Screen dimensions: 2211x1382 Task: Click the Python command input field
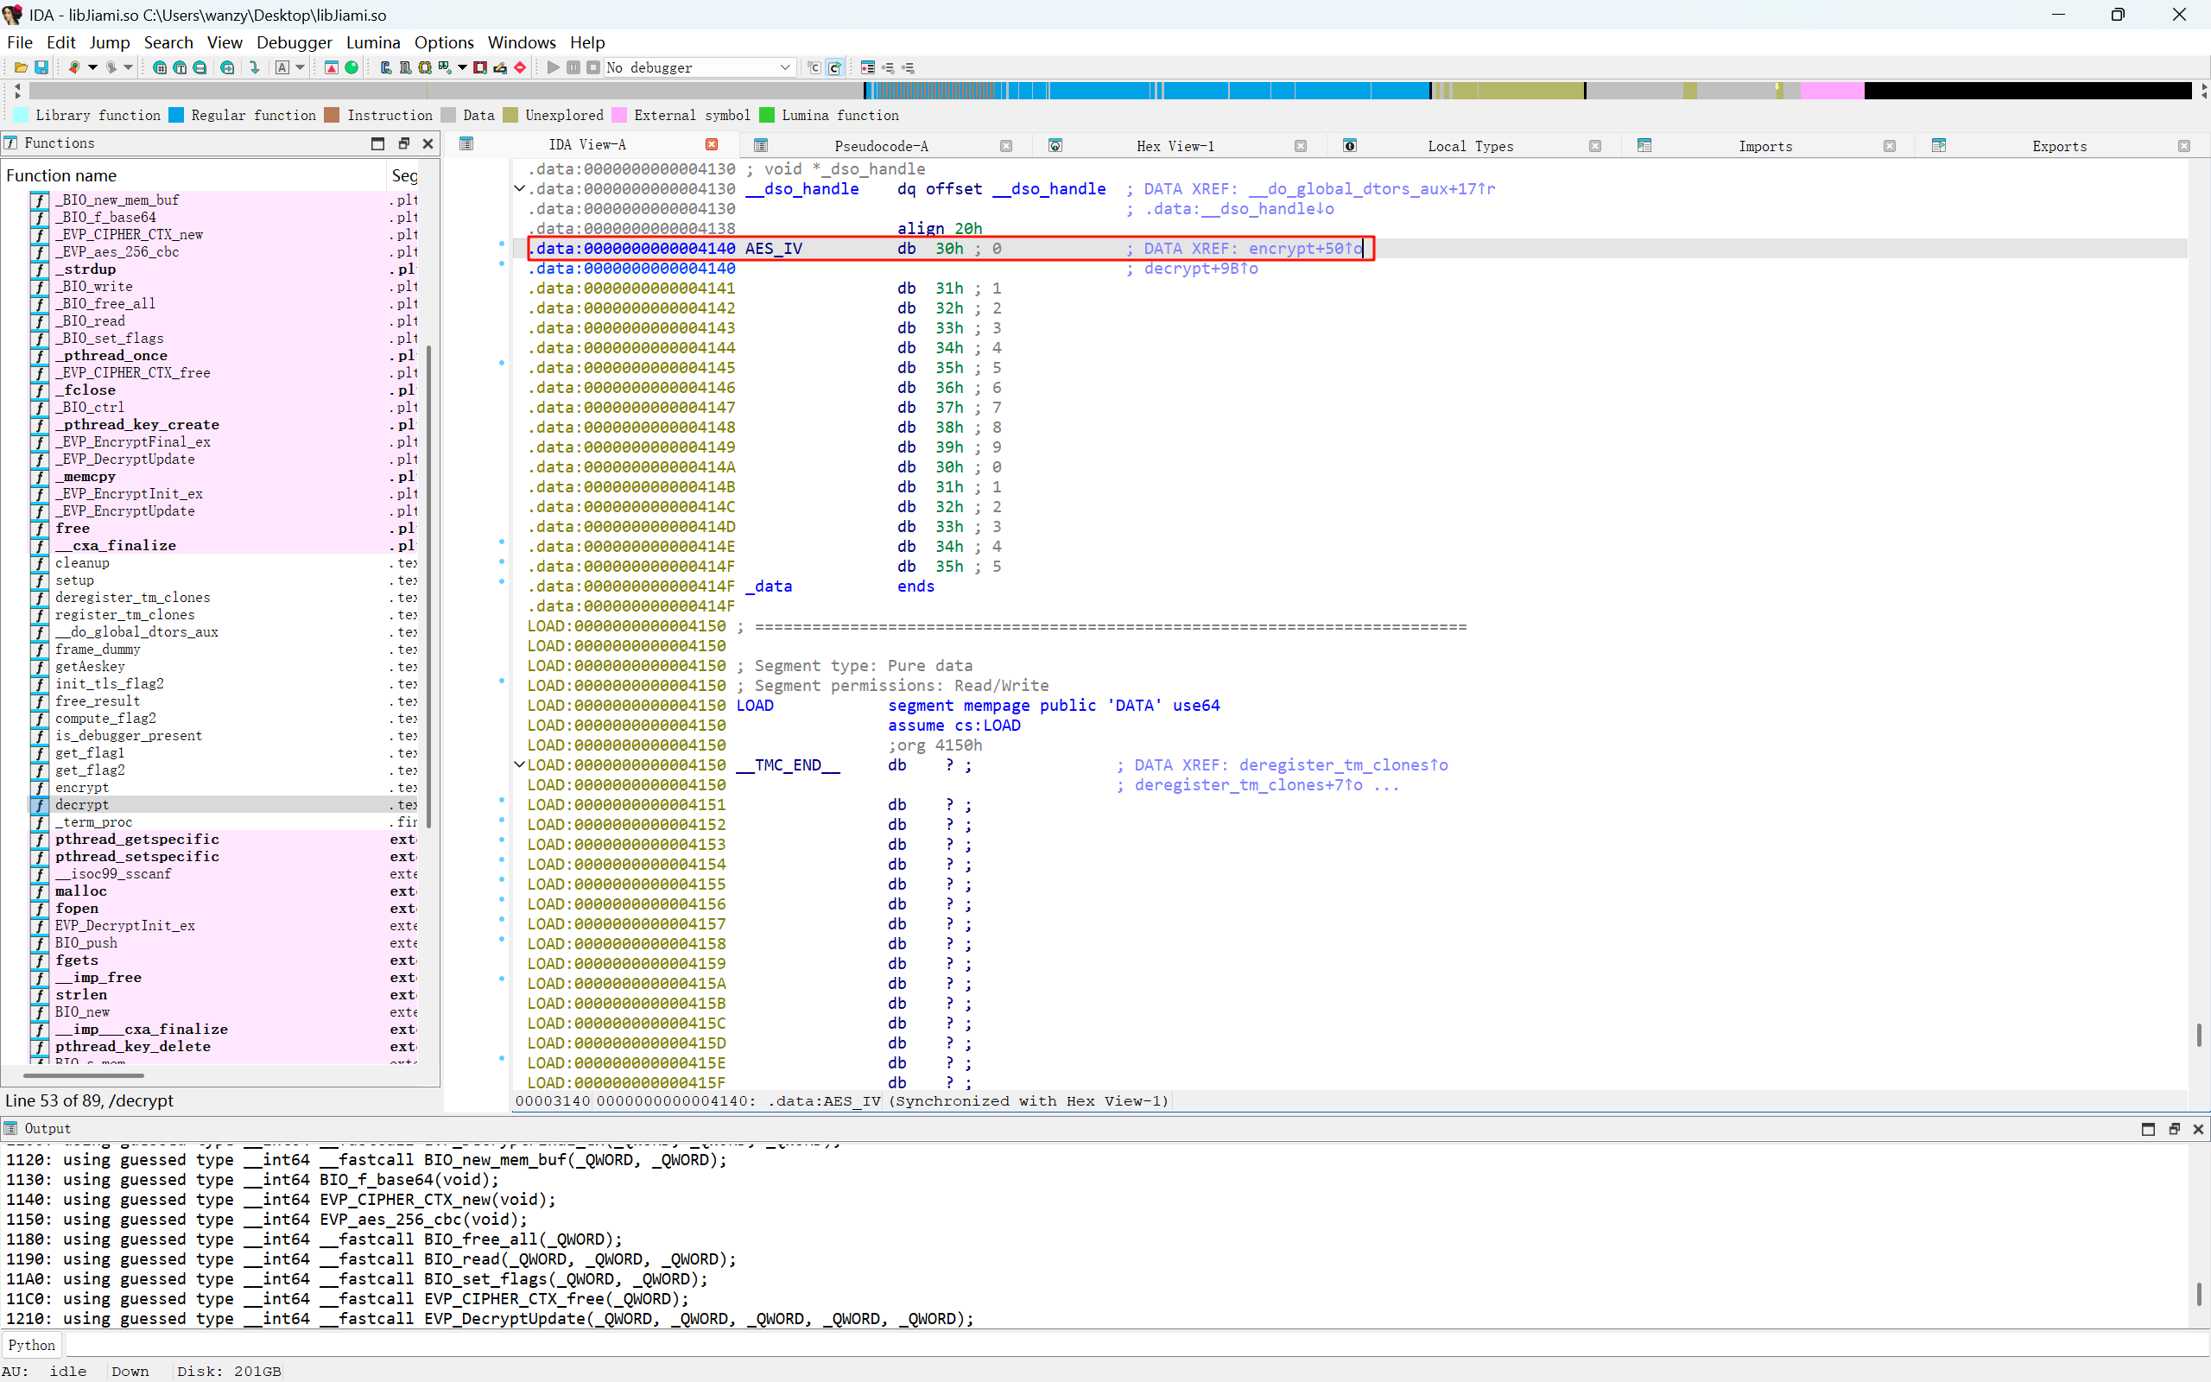[1133, 1345]
